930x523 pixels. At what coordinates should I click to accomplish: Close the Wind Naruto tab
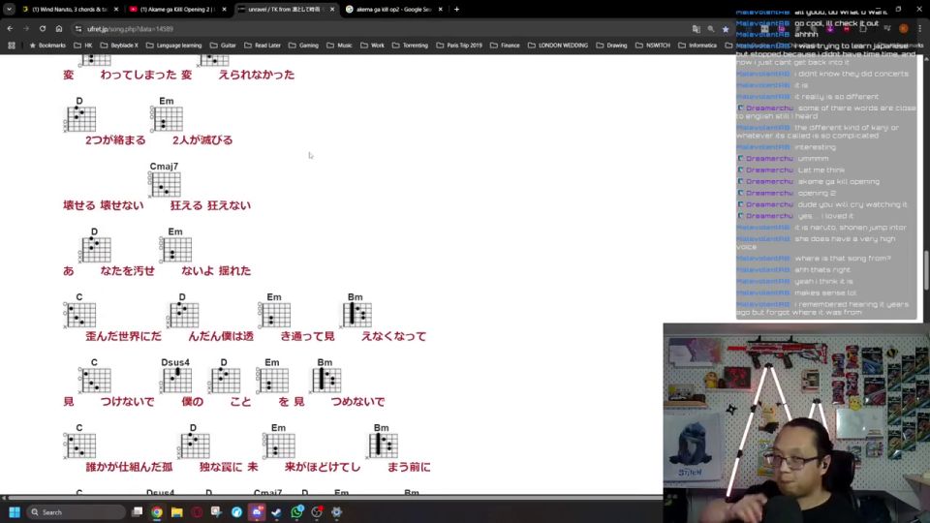pyautogui.click(x=116, y=9)
